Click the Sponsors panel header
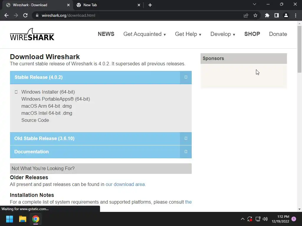The image size is (302, 226). [x=244, y=59]
